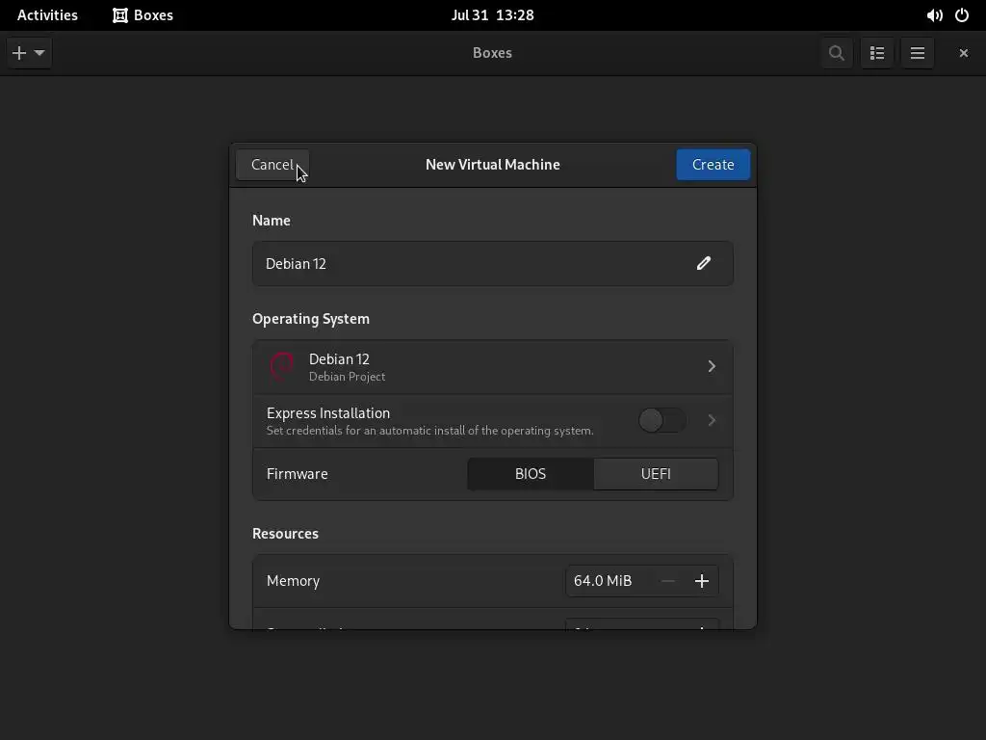Toggle the Express Installation switch
986x740 pixels.
(662, 420)
